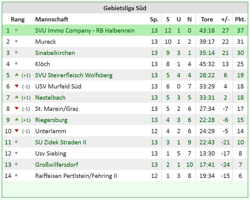
Task: Click the Gebietsliga Süd table title
Action: (125, 8)
